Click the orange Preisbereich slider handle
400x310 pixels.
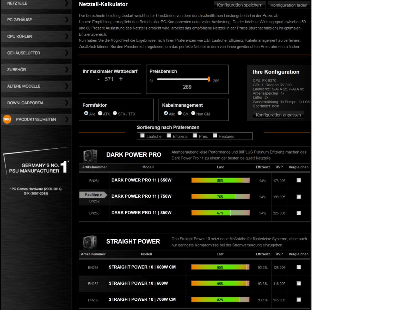[209, 79]
